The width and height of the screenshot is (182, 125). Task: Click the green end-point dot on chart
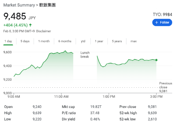pyautogui.click(x=156, y=60)
